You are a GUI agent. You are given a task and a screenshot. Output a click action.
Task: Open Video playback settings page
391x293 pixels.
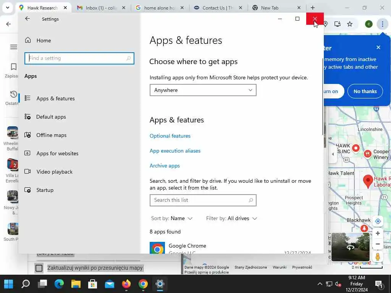tap(54, 172)
